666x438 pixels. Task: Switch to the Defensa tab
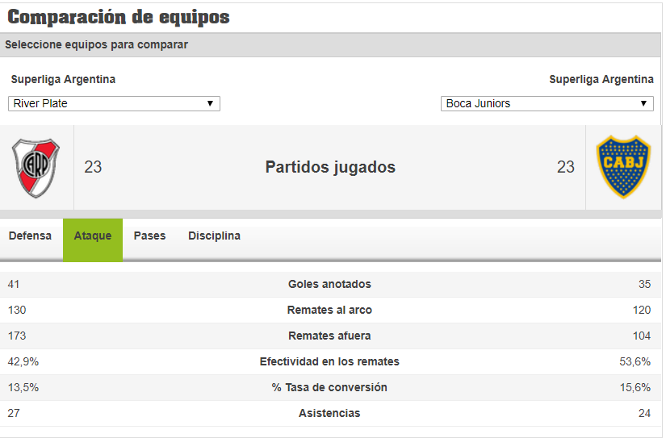click(30, 236)
